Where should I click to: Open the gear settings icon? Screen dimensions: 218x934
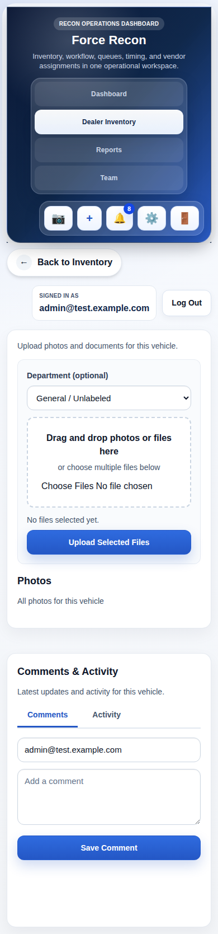pos(151,218)
